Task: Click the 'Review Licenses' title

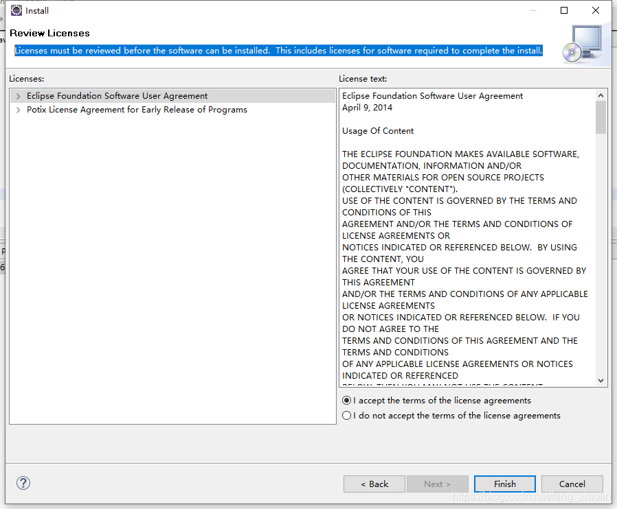Action: pyautogui.click(x=49, y=33)
